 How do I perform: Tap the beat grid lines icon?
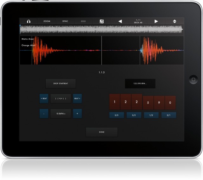[83, 21]
